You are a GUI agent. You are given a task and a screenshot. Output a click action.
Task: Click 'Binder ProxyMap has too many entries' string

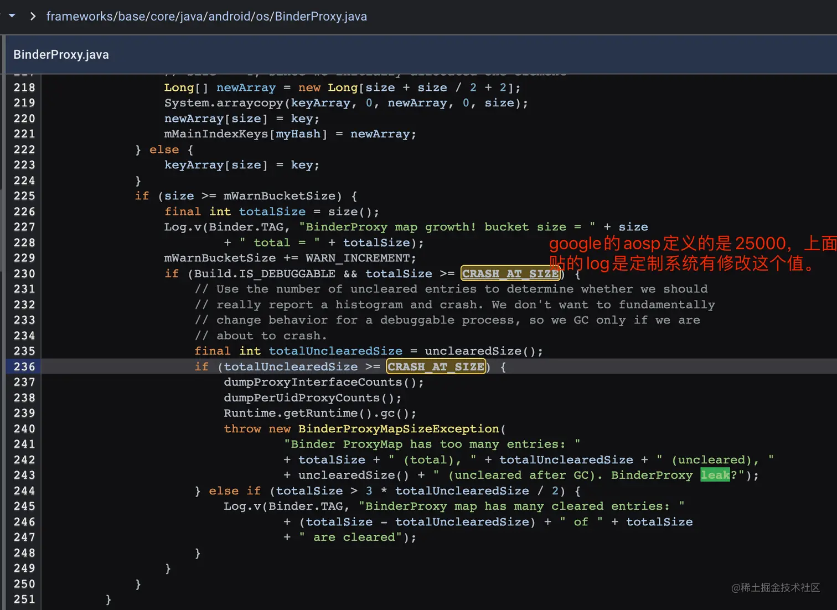click(x=432, y=444)
